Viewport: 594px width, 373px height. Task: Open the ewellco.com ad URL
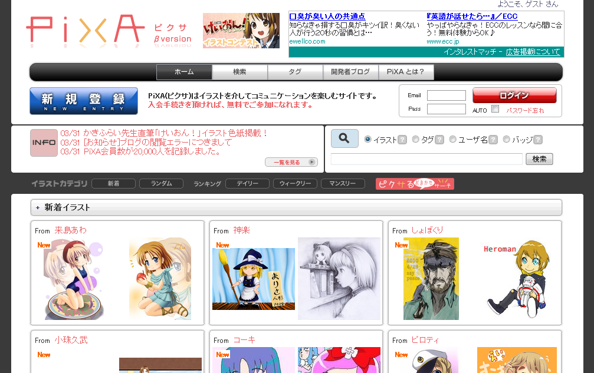click(x=307, y=41)
